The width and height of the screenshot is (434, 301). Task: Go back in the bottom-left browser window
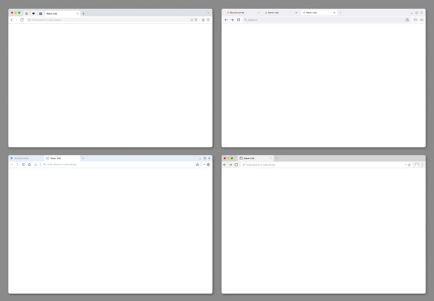pyautogui.click(x=12, y=164)
